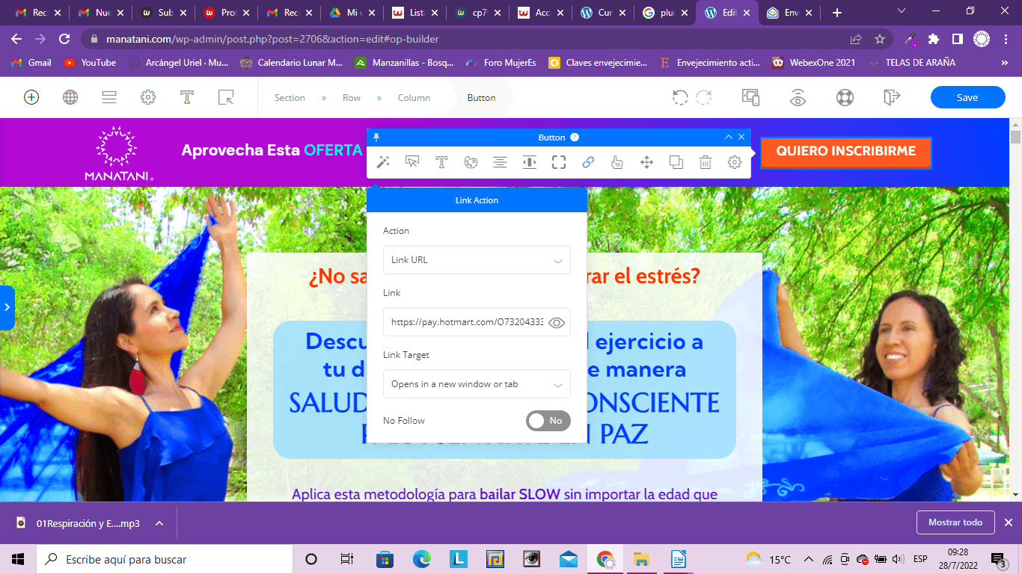
Task: Click the add element plus icon
Action: [x=31, y=97]
